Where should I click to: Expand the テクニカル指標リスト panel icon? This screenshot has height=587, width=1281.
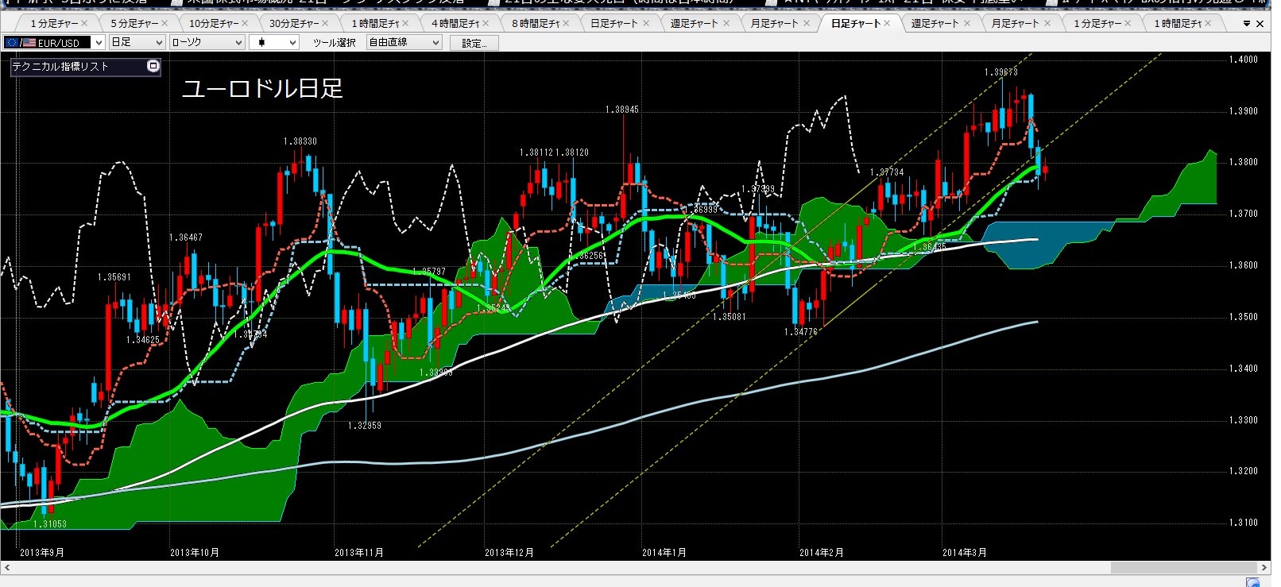(x=153, y=66)
